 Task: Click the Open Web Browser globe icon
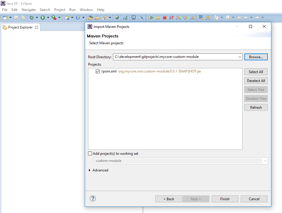[x=117, y=18]
